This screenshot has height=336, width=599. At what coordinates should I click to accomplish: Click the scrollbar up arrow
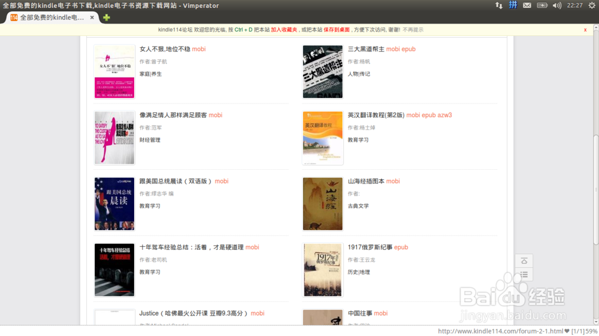click(x=596, y=28)
